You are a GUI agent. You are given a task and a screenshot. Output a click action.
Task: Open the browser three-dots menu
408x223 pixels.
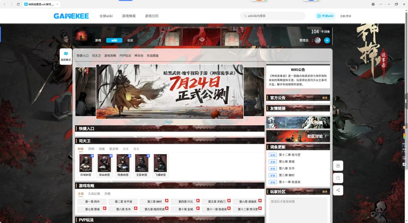tap(381, 4)
